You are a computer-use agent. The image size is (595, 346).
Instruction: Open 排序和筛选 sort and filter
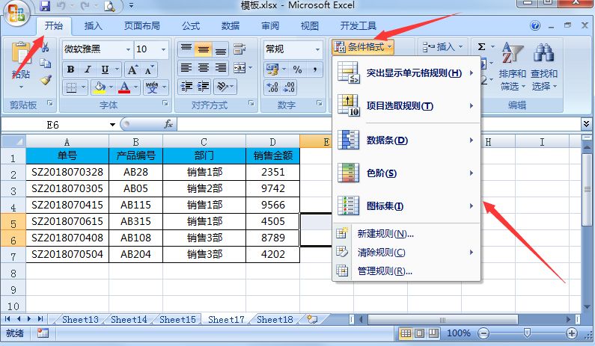[x=512, y=67]
